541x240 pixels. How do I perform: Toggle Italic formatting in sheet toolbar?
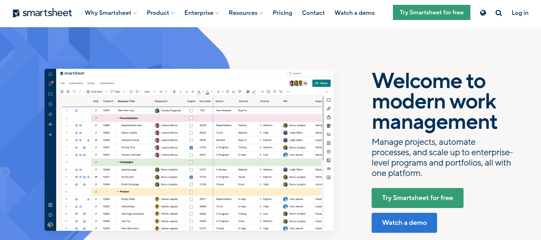pyautogui.click(x=181, y=92)
